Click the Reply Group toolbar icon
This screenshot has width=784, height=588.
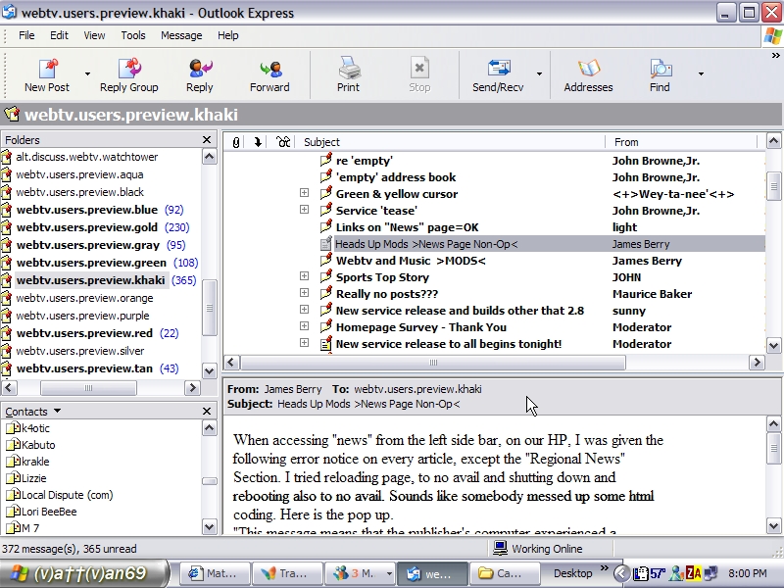(129, 69)
